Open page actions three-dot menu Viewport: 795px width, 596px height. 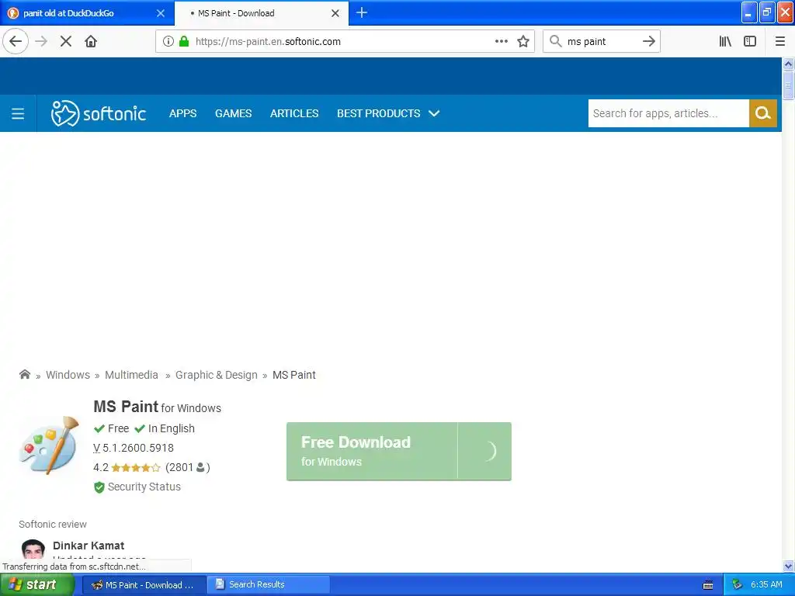[x=502, y=41]
